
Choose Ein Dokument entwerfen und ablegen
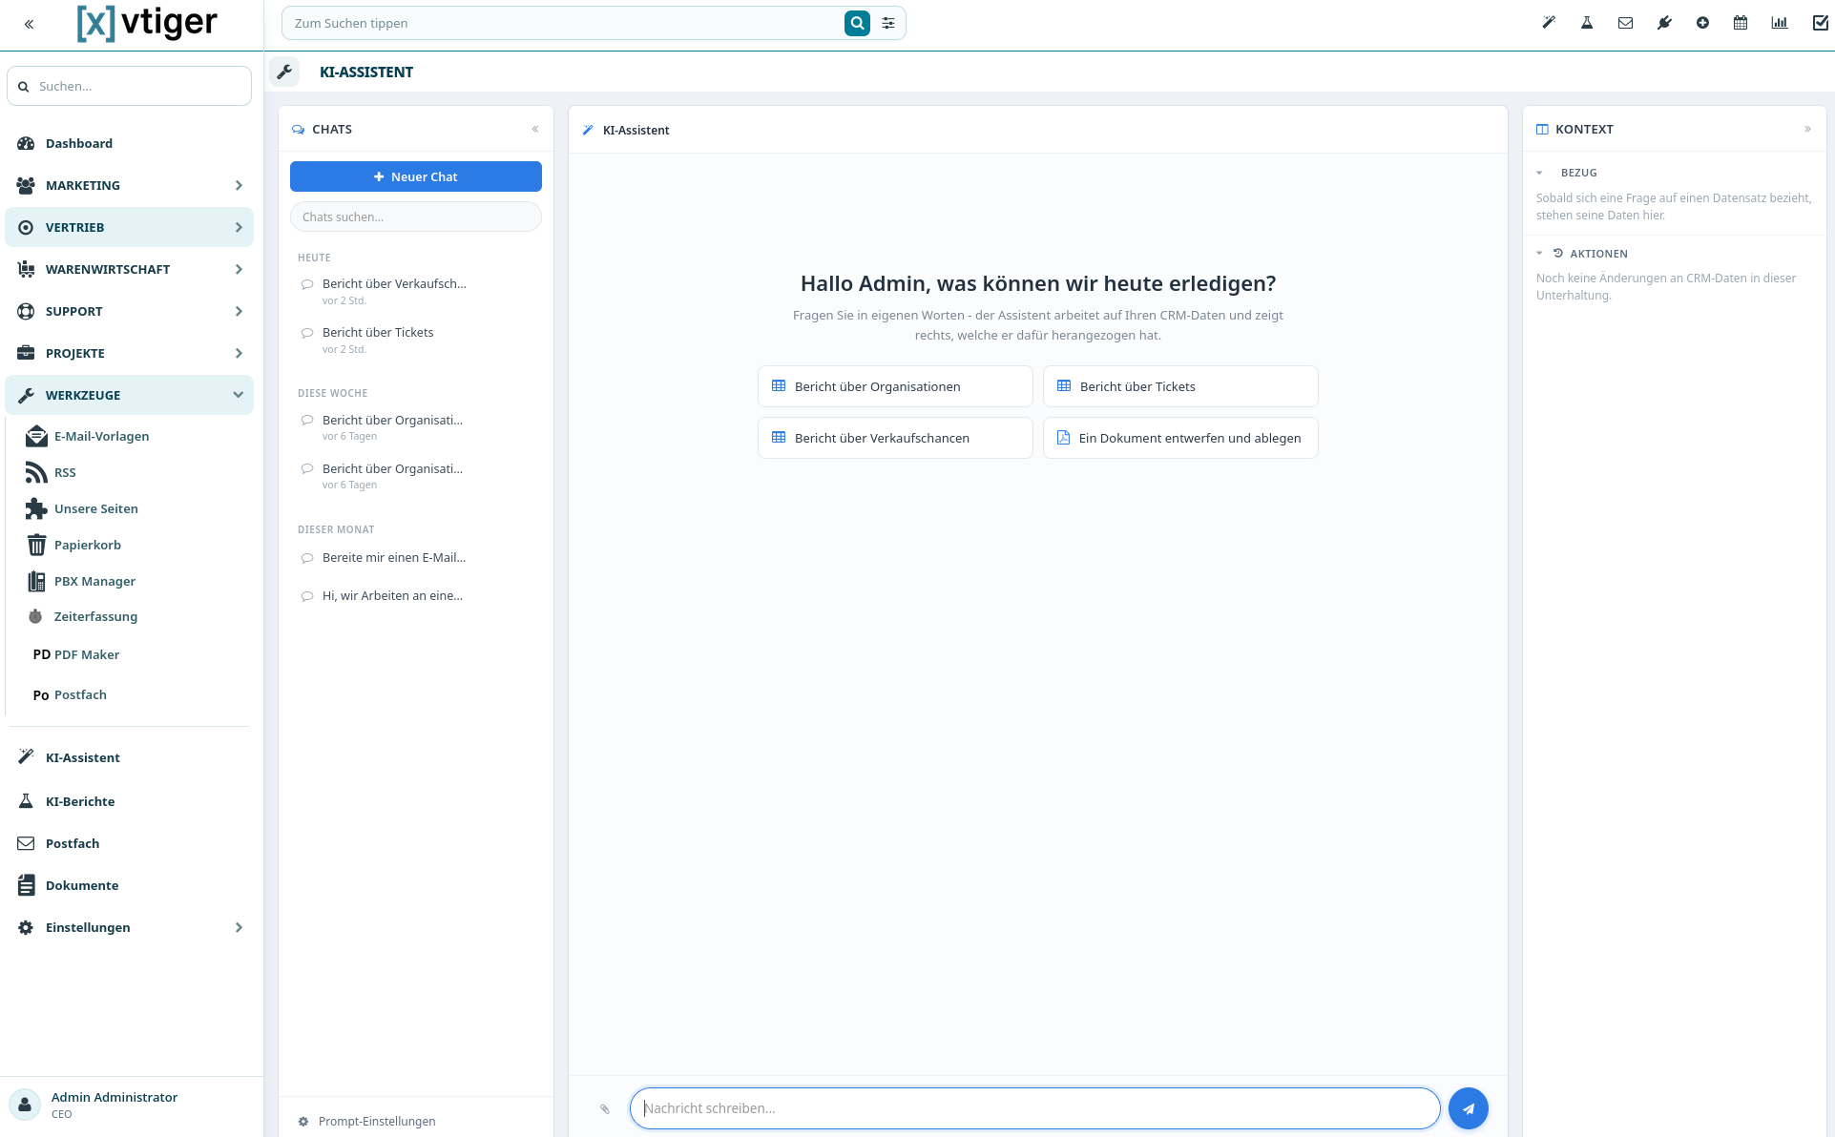(x=1180, y=438)
